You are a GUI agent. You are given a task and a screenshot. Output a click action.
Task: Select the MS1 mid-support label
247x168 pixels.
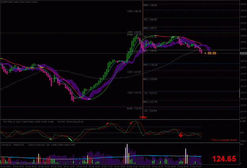pyautogui.click(x=150, y=79)
